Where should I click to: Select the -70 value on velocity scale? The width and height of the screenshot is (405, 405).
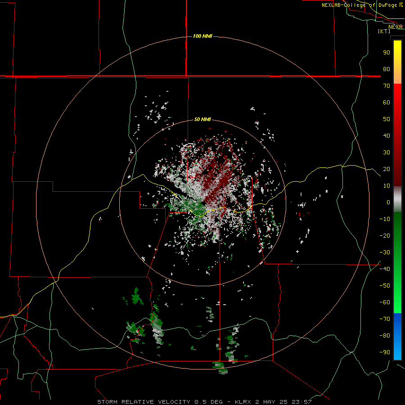coord(385,319)
